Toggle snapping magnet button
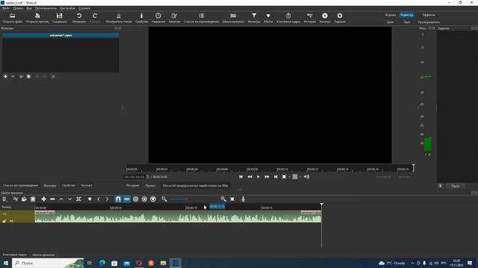This screenshot has width=478, height=268. point(118,199)
